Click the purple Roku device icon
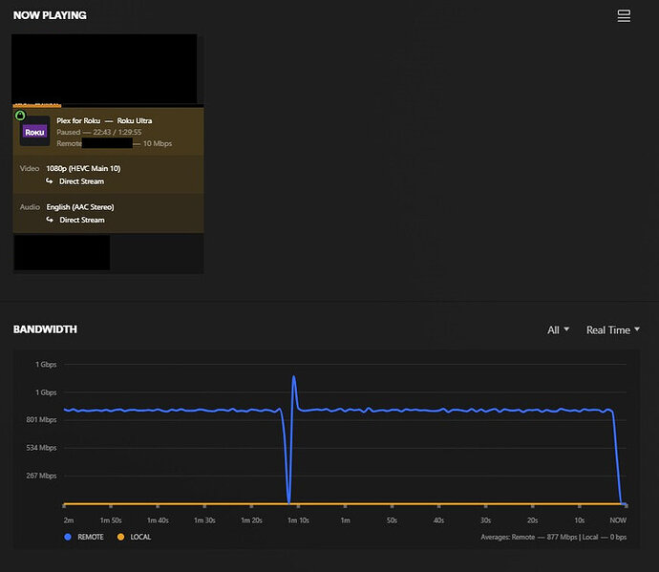 coord(34,132)
